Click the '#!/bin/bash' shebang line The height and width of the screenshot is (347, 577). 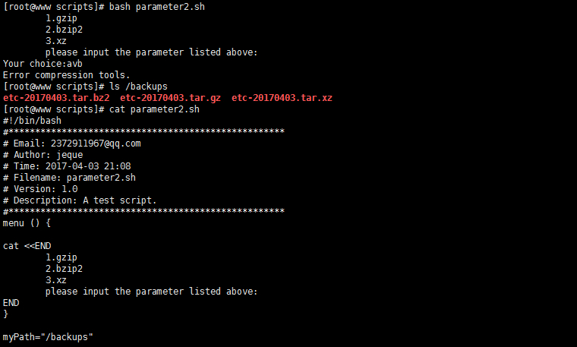(32, 121)
